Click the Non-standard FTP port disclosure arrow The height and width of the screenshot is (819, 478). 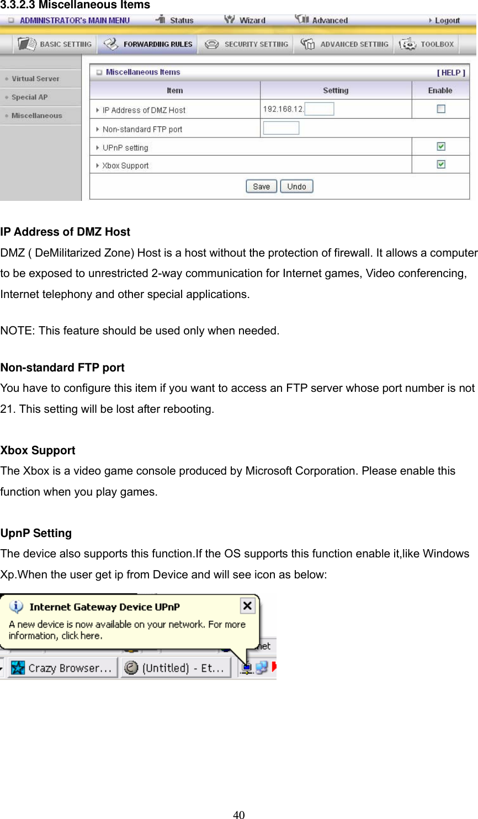tap(97, 129)
